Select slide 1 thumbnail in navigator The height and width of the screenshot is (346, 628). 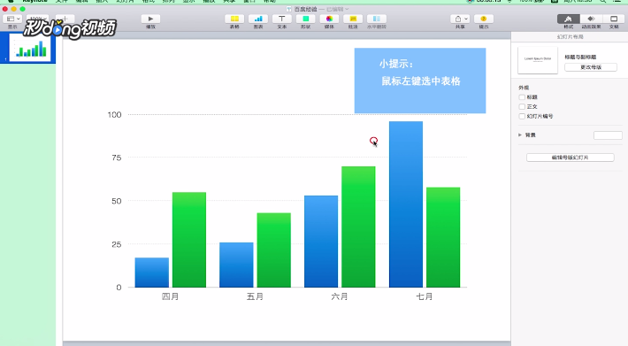point(30,47)
